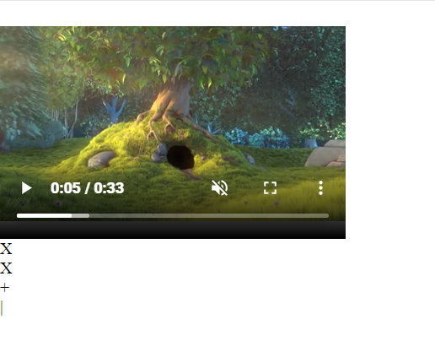This screenshot has height=352, width=435.
Task: Jump to the far right end of the progress bar
Action: [327, 216]
